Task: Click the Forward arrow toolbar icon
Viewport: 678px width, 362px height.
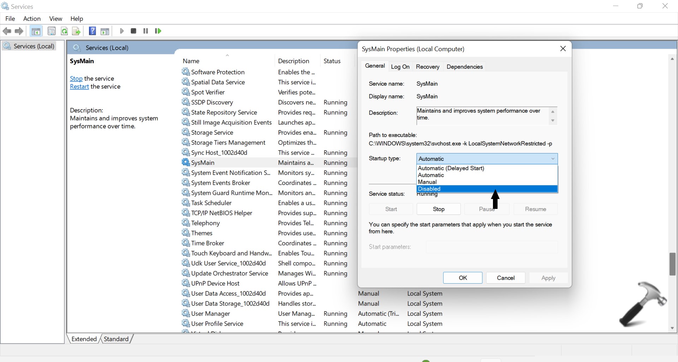Action: 19,31
